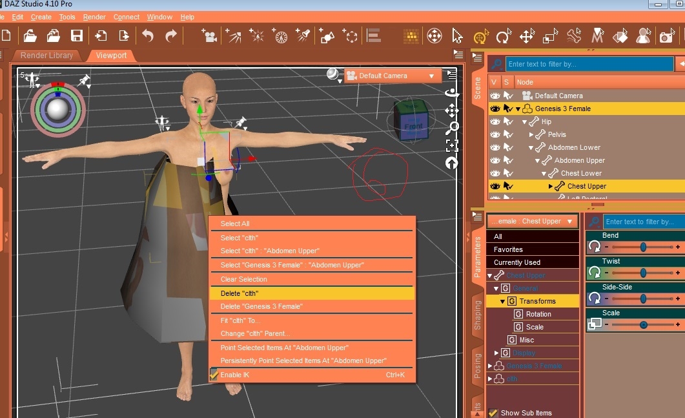
Task: Click the Redo arrow icon
Action: point(171,36)
